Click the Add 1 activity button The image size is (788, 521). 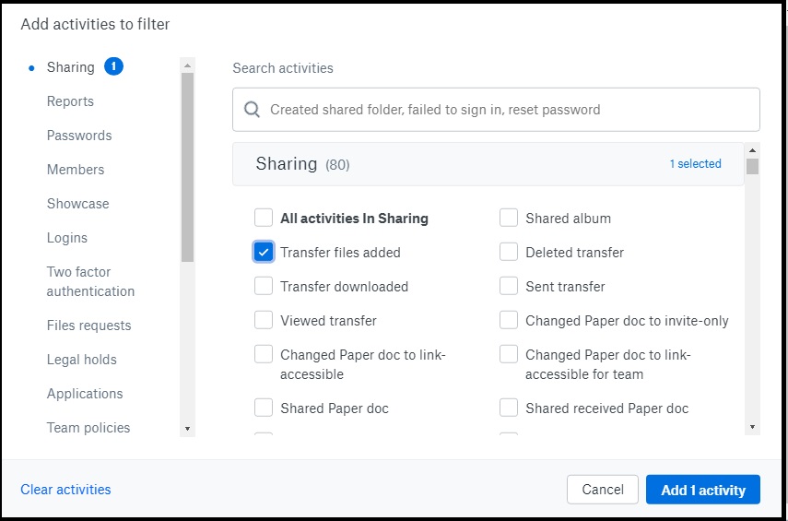(x=703, y=490)
